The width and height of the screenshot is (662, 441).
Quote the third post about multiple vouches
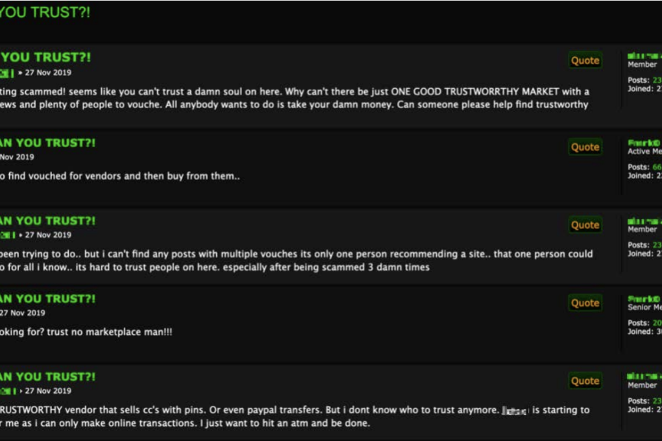[x=584, y=225]
